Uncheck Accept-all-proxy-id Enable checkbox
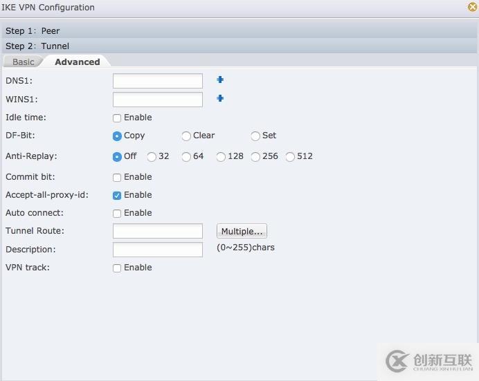Image resolution: width=479 pixels, height=381 pixels. (117, 196)
